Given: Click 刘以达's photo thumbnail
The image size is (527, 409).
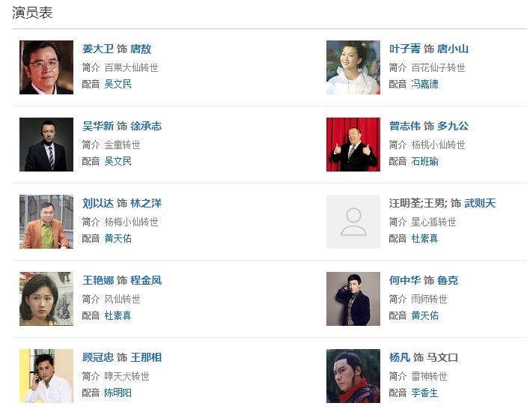Looking at the screenshot, I should [46, 222].
